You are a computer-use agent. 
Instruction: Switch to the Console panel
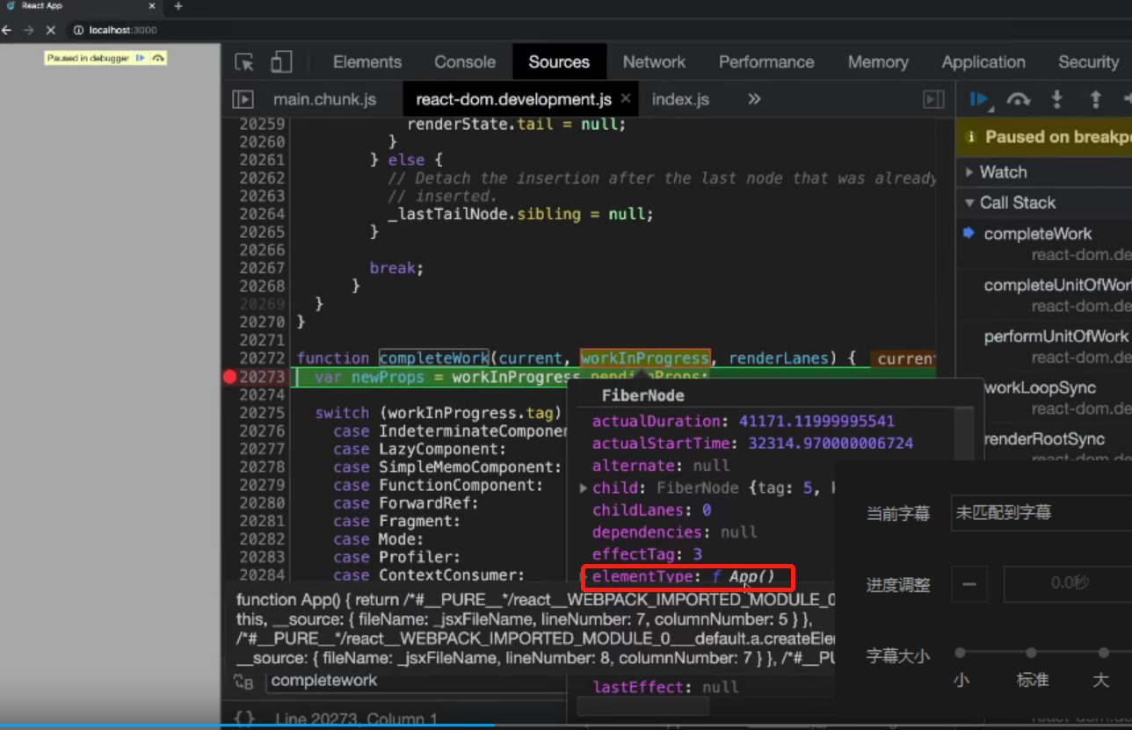pyautogui.click(x=465, y=62)
